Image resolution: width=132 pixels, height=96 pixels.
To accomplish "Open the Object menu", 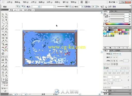I will pyautogui.click(x=26, y=2).
